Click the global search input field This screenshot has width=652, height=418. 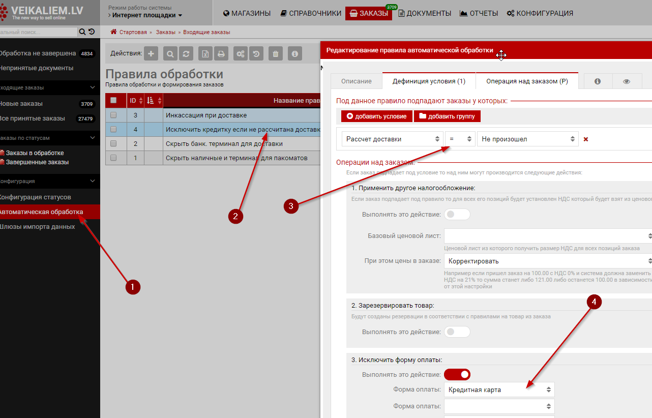(38, 32)
